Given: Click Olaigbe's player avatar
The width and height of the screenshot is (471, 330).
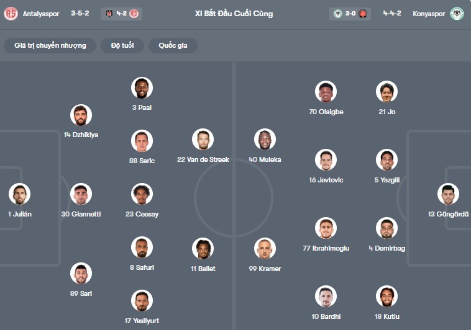Looking at the screenshot, I should (326, 92).
